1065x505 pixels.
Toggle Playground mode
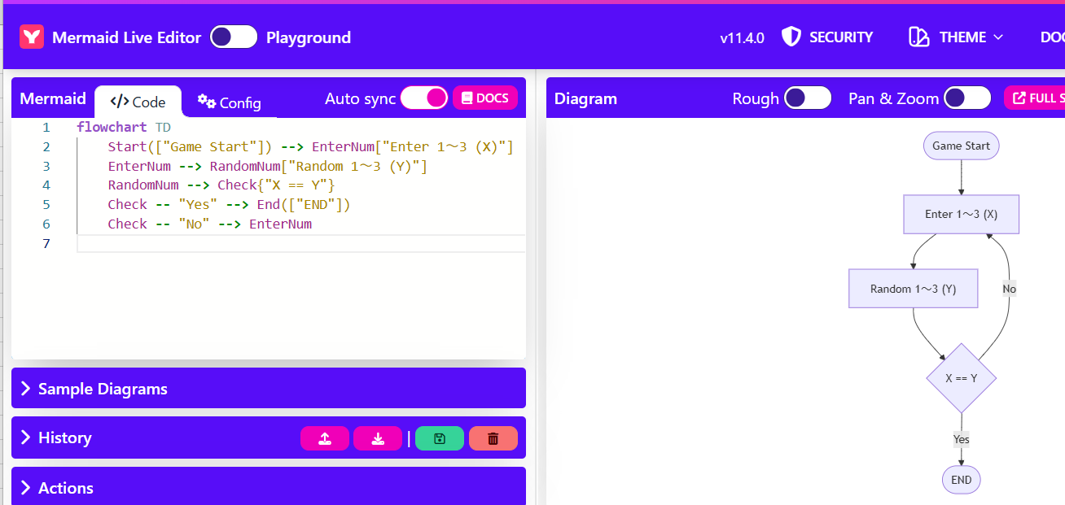point(234,37)
